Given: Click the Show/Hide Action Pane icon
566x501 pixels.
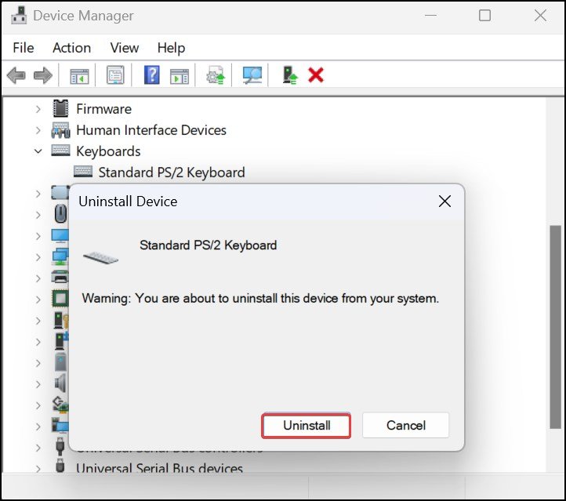Looking at the screenshot, I should (180, 76).
